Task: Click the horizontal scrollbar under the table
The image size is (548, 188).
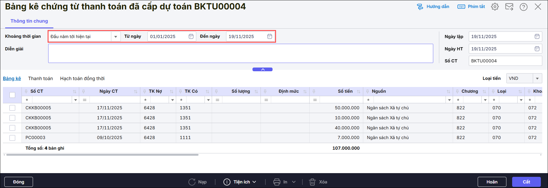Action: pos(102,155)
